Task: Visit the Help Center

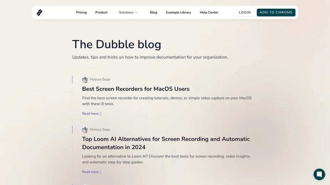Action: [209, 12]
